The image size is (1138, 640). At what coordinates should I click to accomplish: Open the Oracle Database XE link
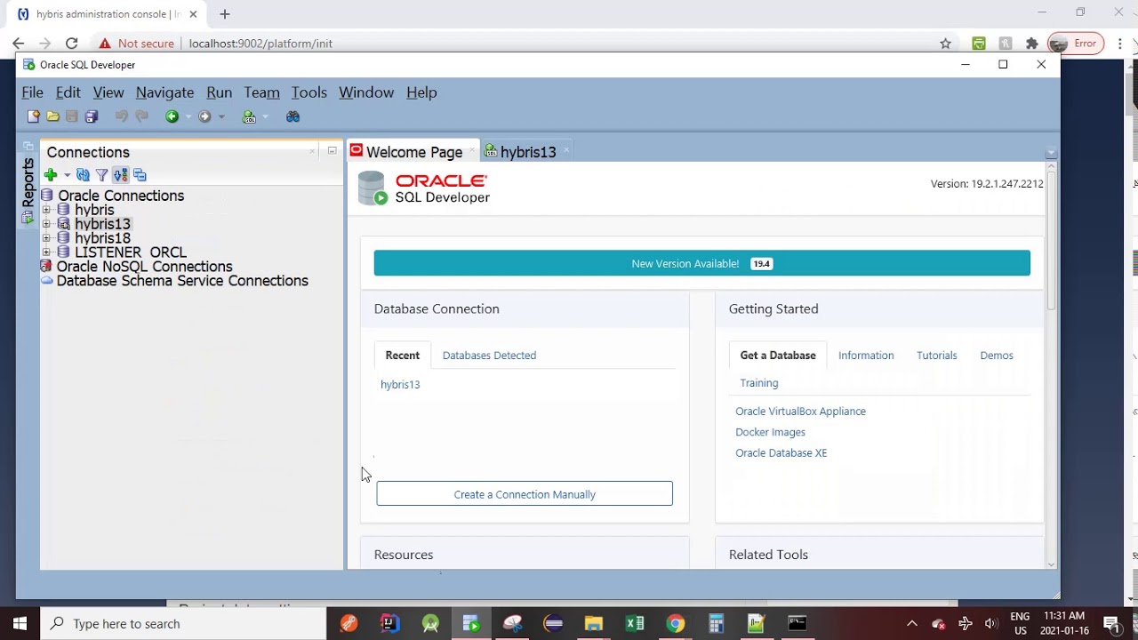coord(781,452)
